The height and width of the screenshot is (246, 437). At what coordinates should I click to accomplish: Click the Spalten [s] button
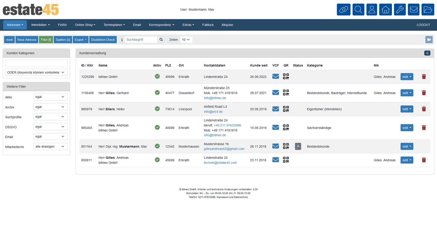tap(63, 40)
